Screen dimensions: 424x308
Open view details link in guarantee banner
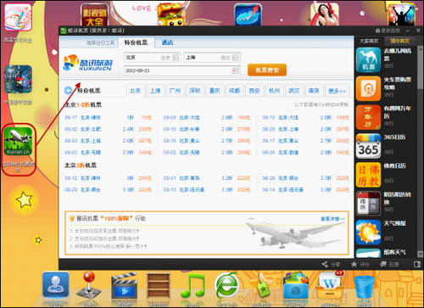332,219
